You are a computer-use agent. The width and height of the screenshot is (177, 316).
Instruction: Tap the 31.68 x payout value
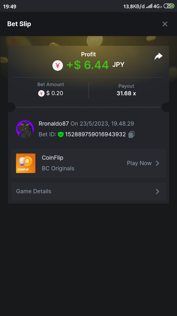pyautogui.click(x=126, y=93)
